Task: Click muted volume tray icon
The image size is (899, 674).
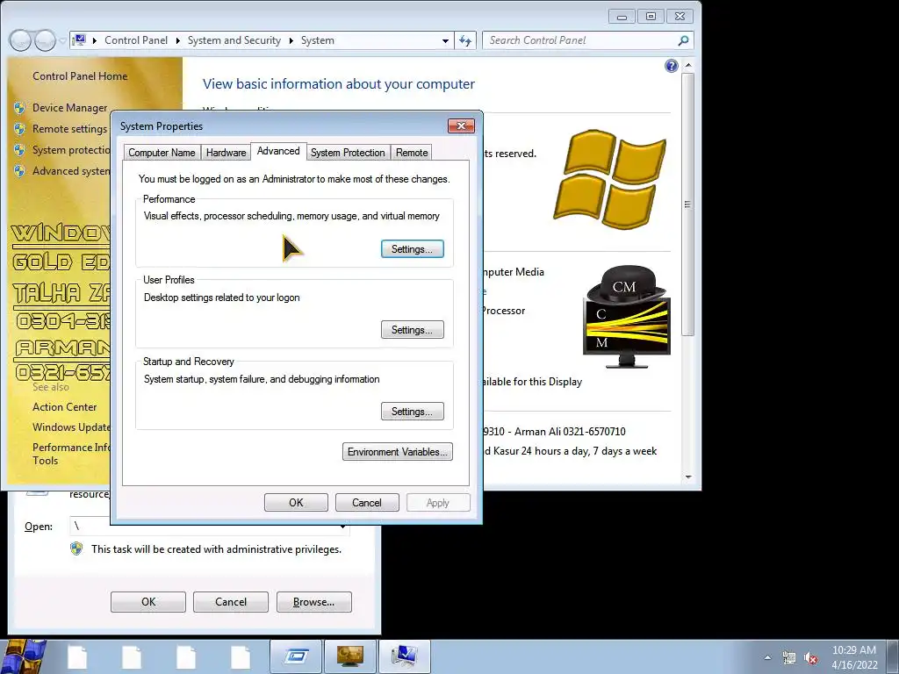Action: tap(810, 658)
